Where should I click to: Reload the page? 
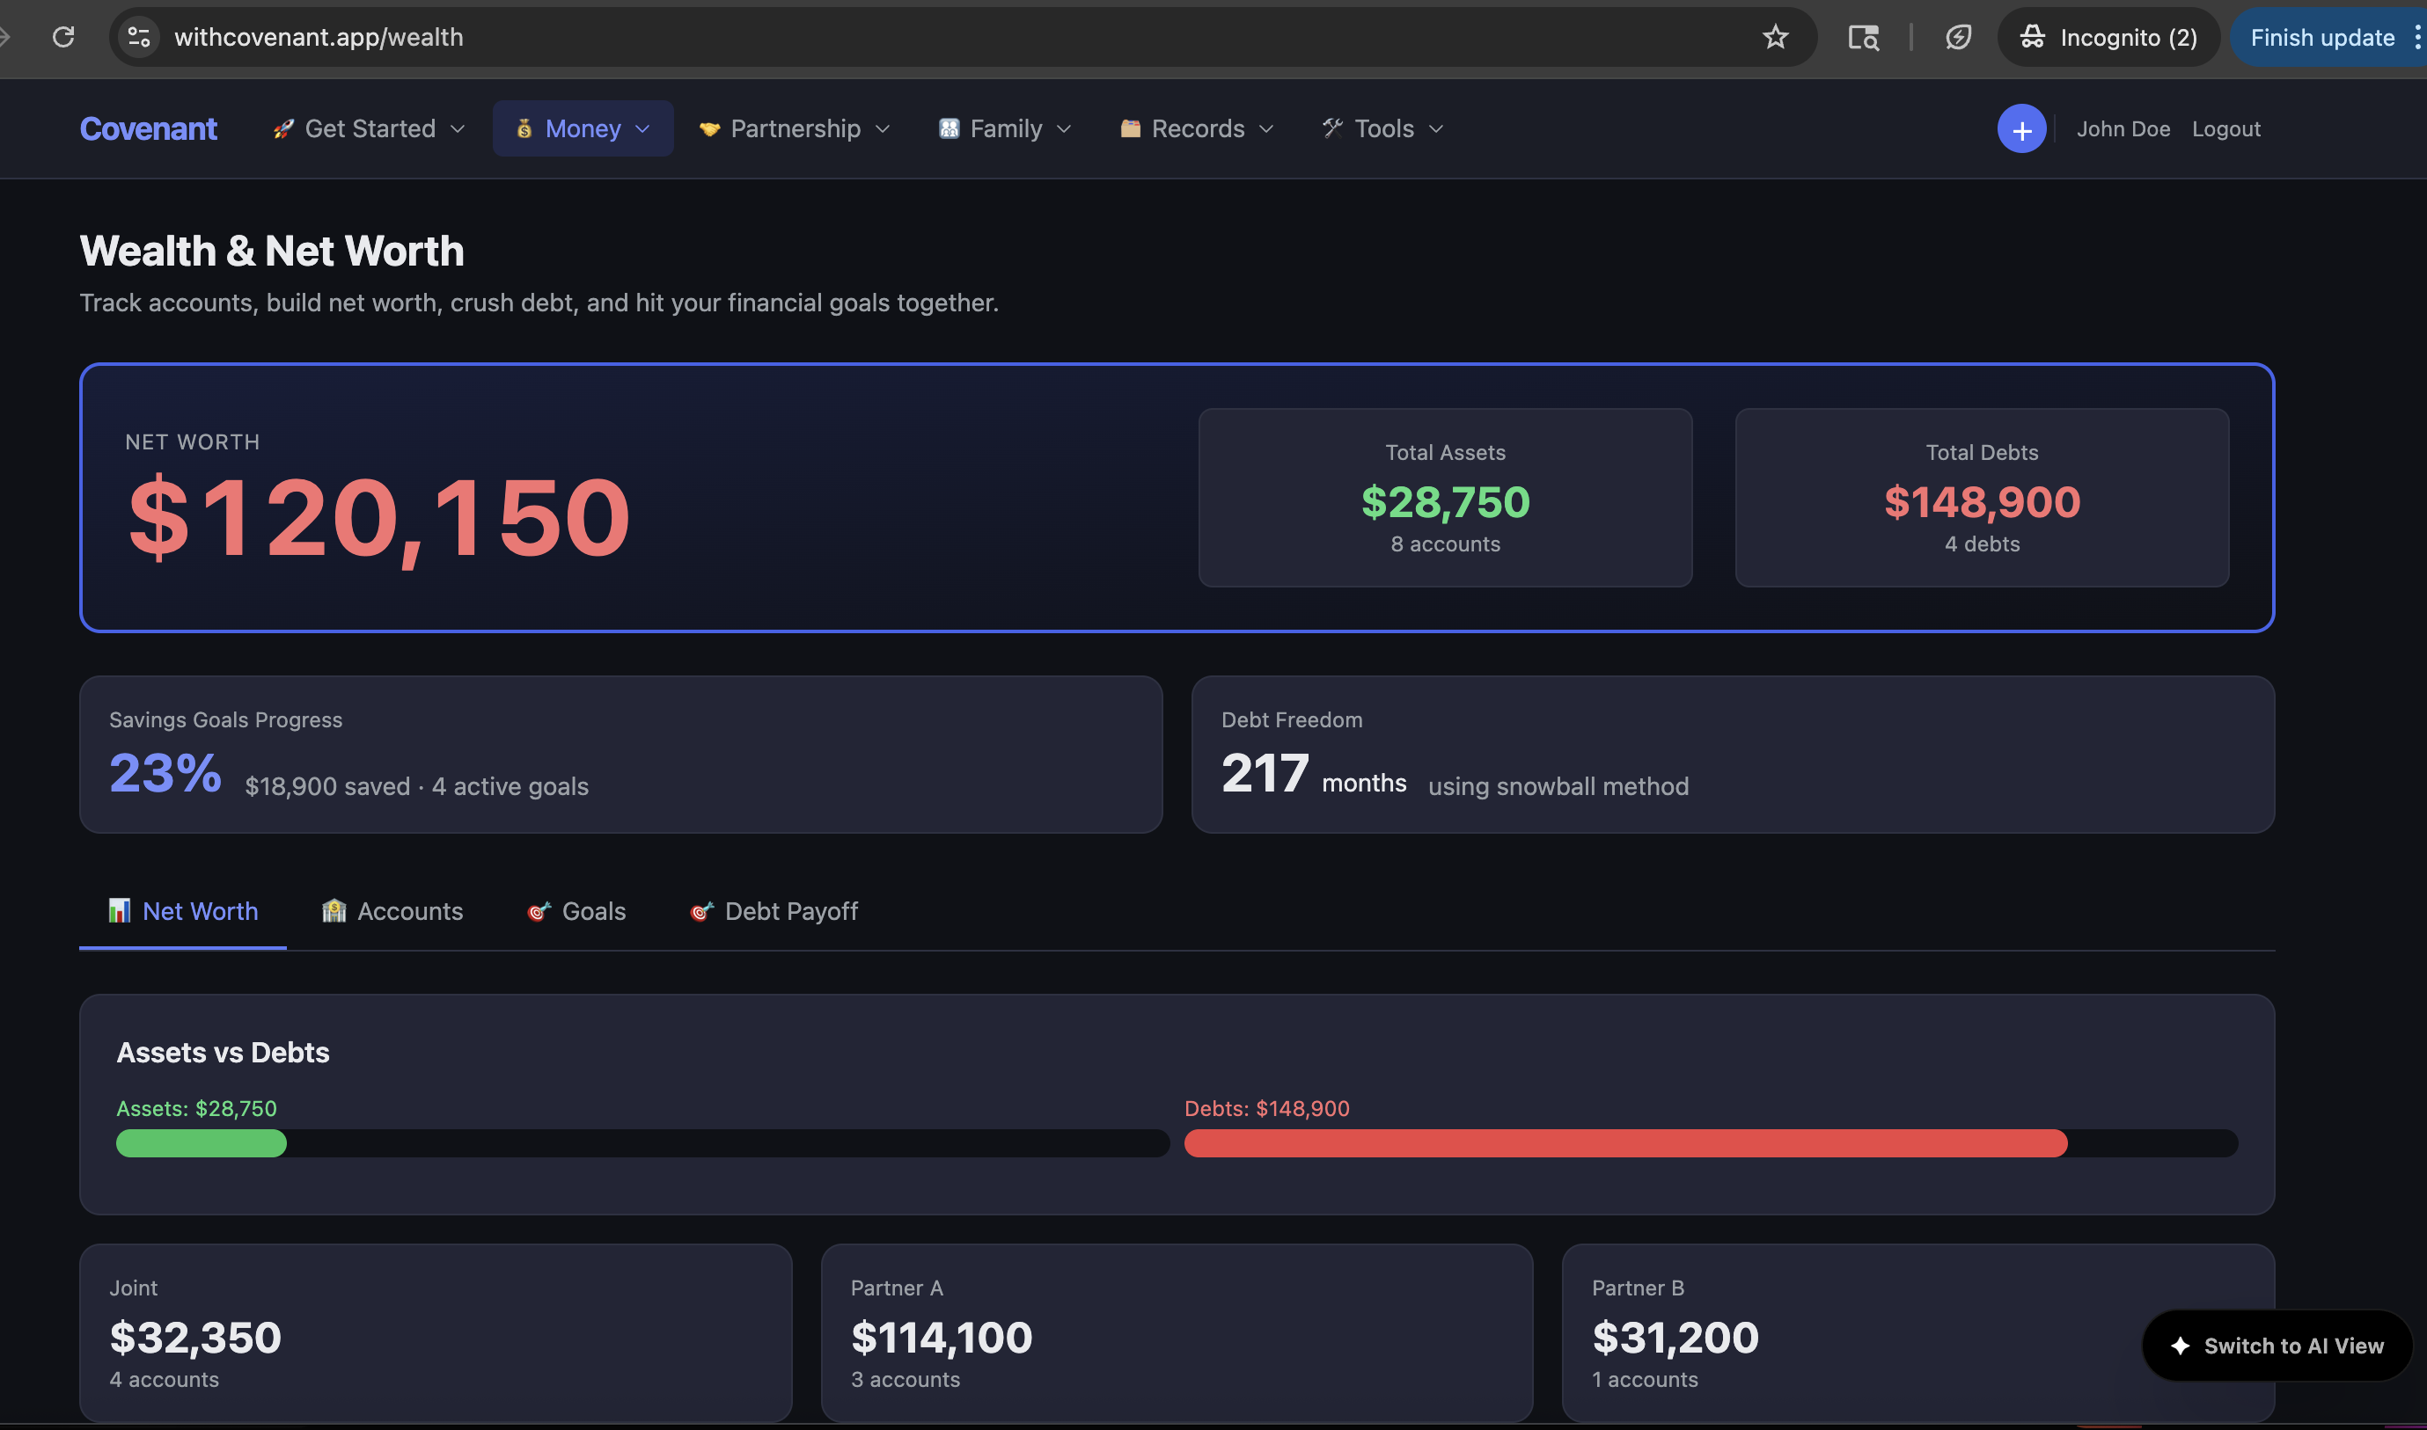pos(63,38)
